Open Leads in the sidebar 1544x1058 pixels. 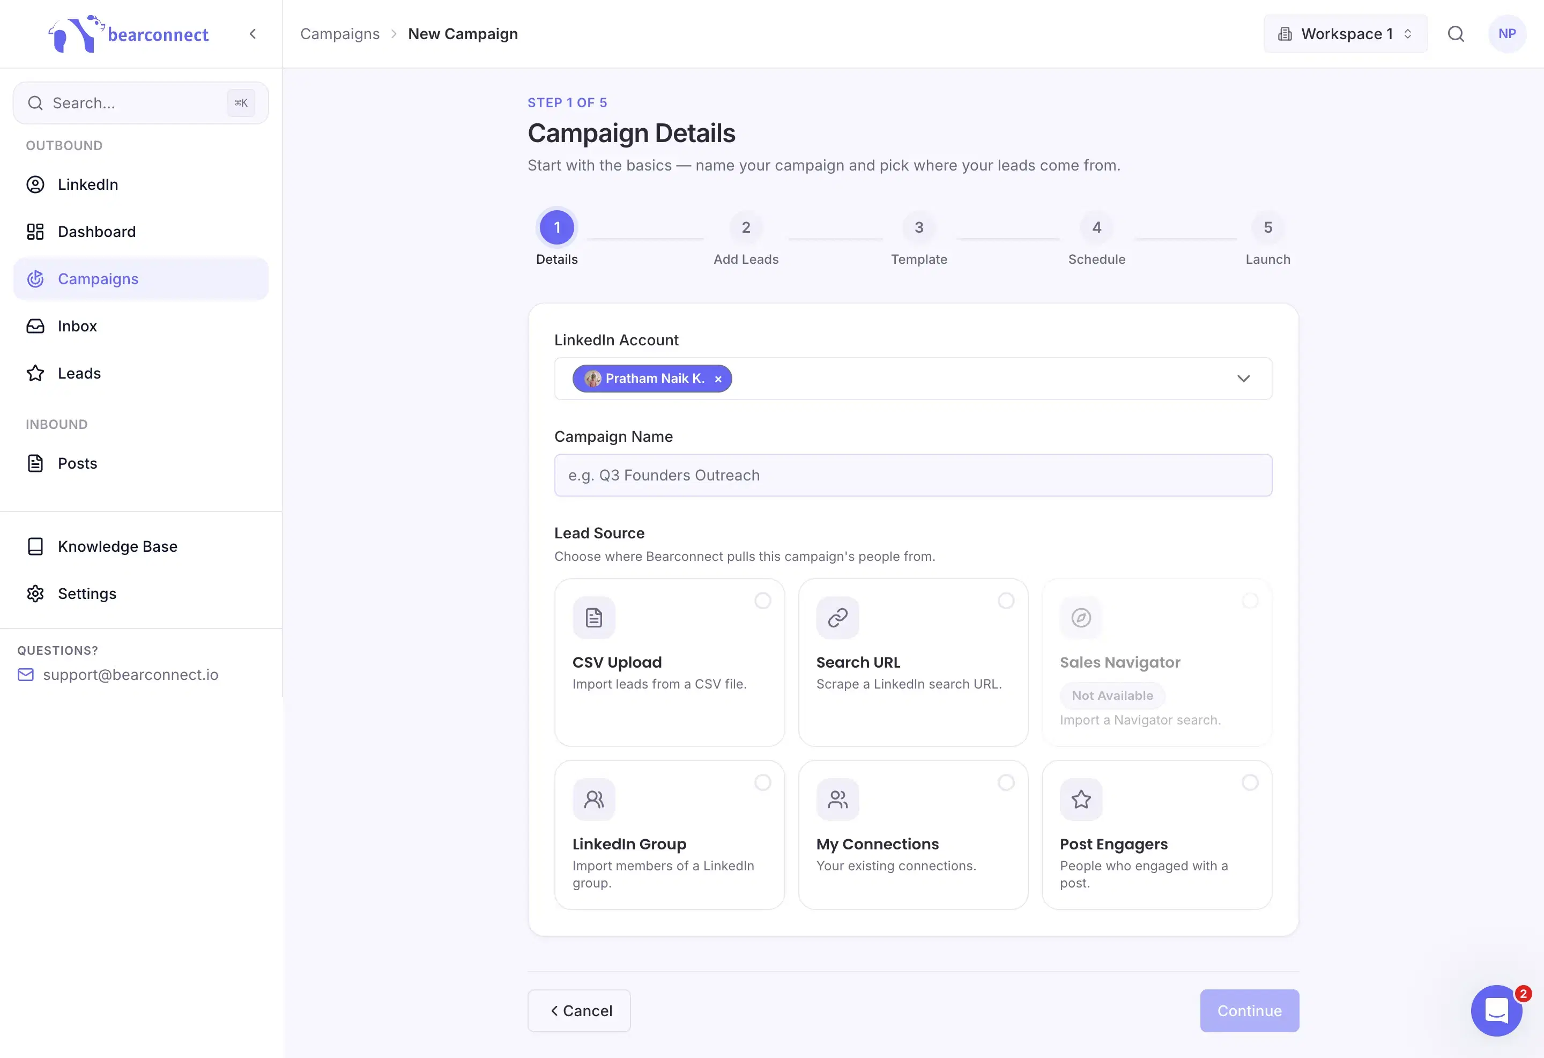(141, 373)
